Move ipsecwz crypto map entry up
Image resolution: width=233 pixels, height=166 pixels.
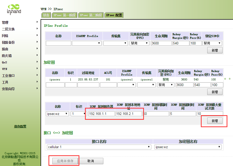tap(225, 79)
